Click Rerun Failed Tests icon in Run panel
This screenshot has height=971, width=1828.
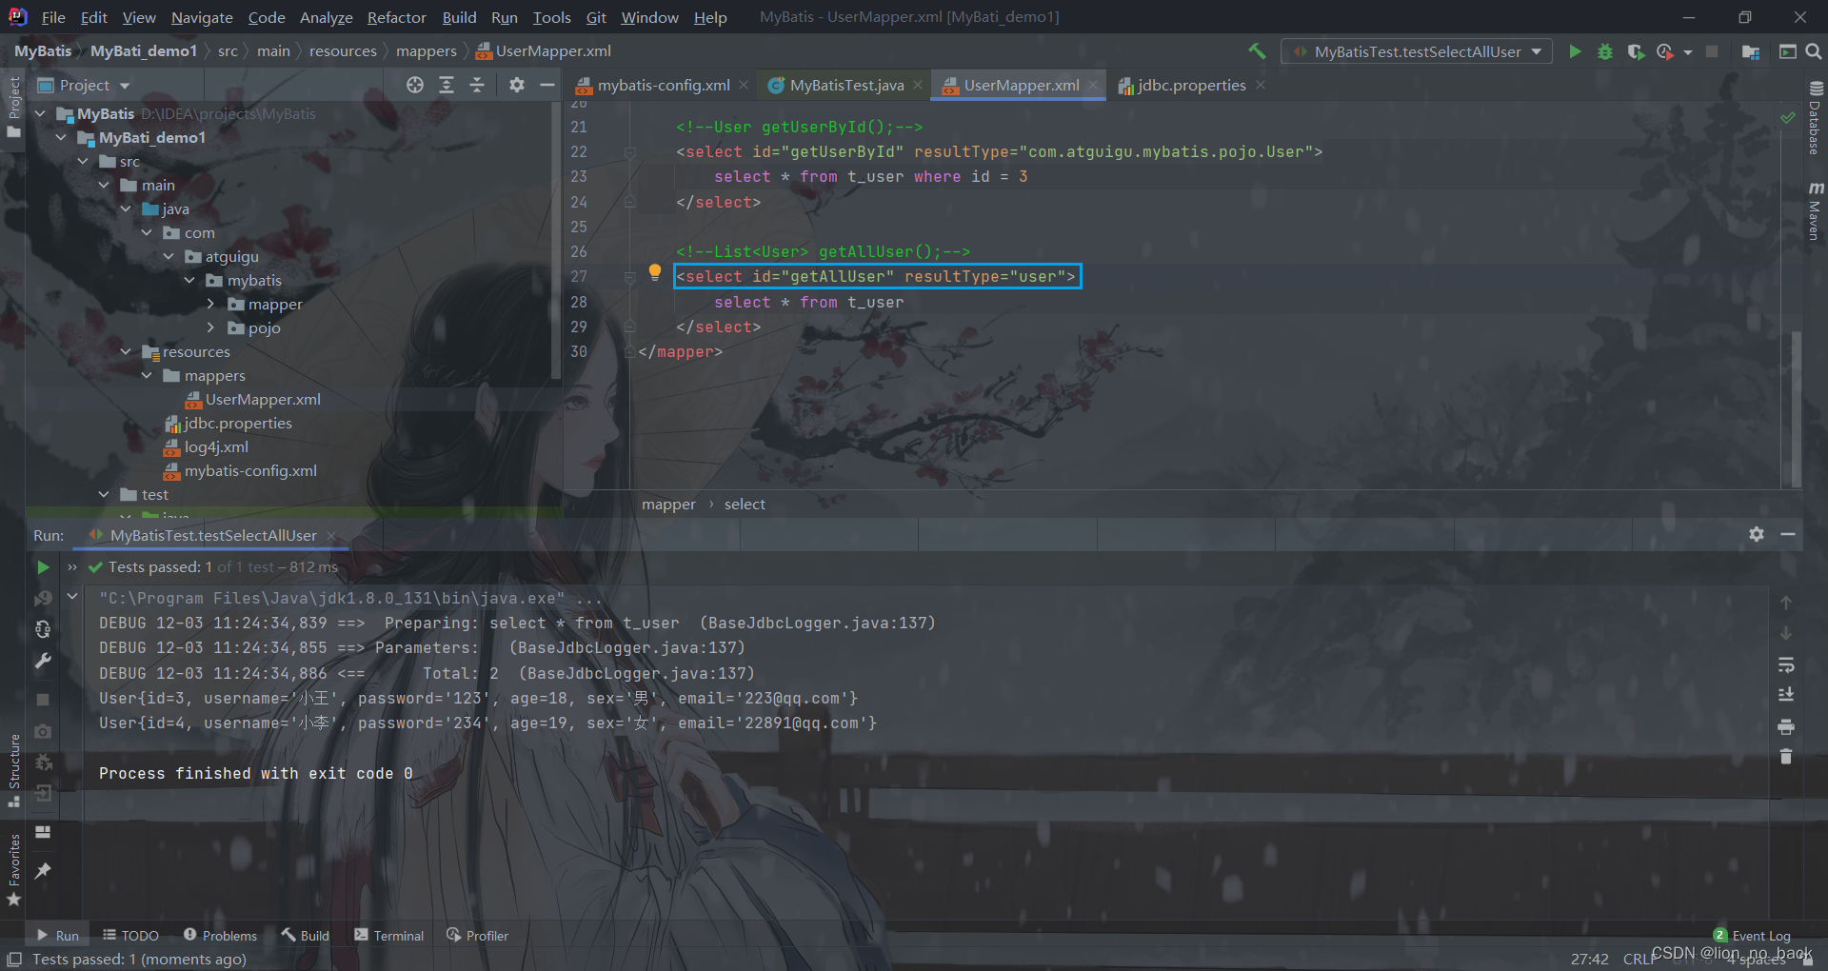click(43, 598)
